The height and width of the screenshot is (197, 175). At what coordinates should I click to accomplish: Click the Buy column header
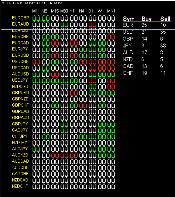(147, 19)
